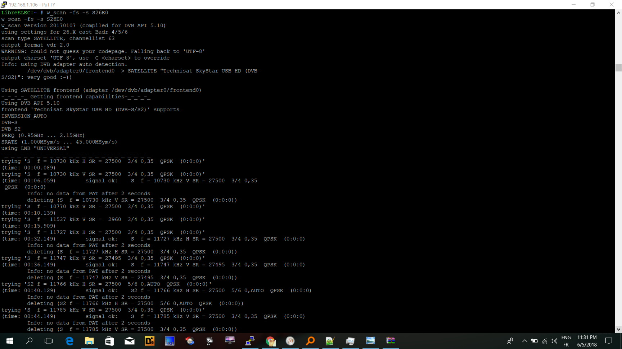Image resolution: width=622 pixels, height=349 pixels.
Task: Open the Microsoft Store taskbar icon
Action: (109, 341)
